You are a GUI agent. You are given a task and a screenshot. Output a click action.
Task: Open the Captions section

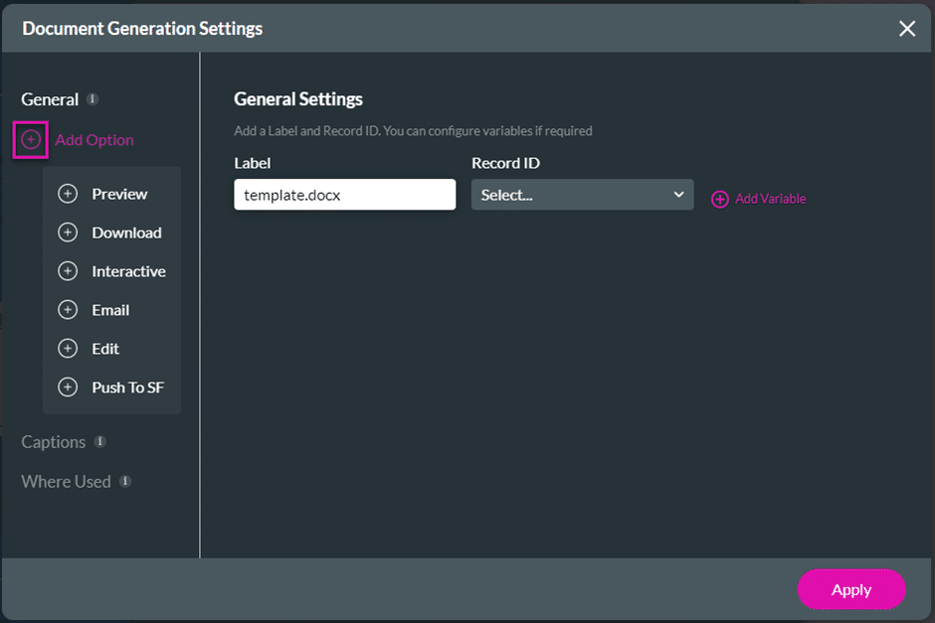54,442
